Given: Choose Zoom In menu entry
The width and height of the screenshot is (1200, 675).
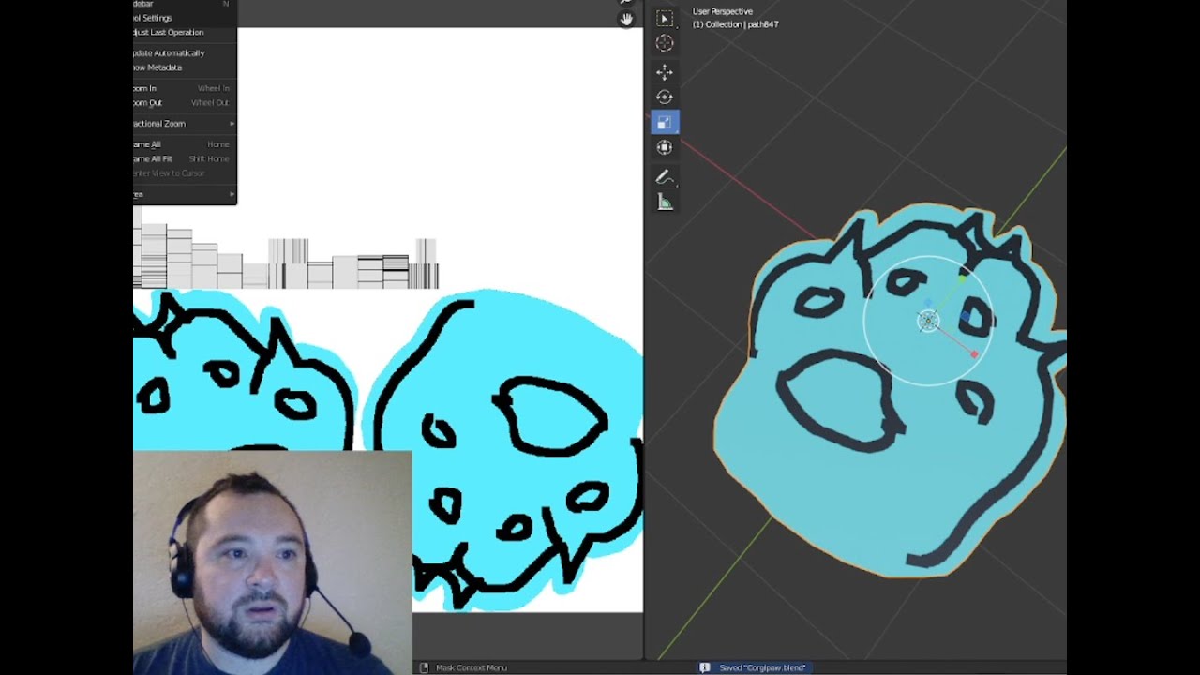Looking at the screenshot, I should pos(185,88).
